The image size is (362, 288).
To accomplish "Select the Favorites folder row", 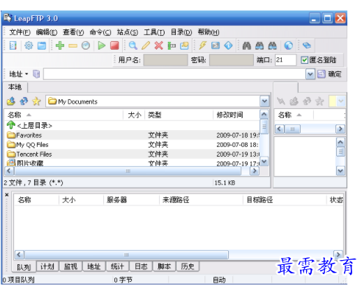I will pyautogui.click(x=132, y=136).
